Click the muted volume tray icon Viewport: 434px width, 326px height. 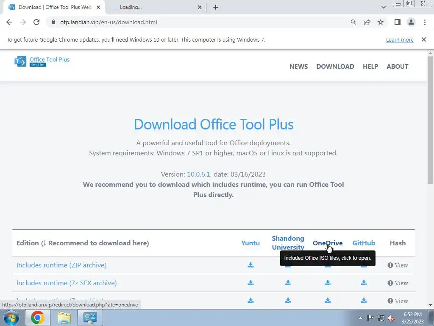click(x=391, y=318)
